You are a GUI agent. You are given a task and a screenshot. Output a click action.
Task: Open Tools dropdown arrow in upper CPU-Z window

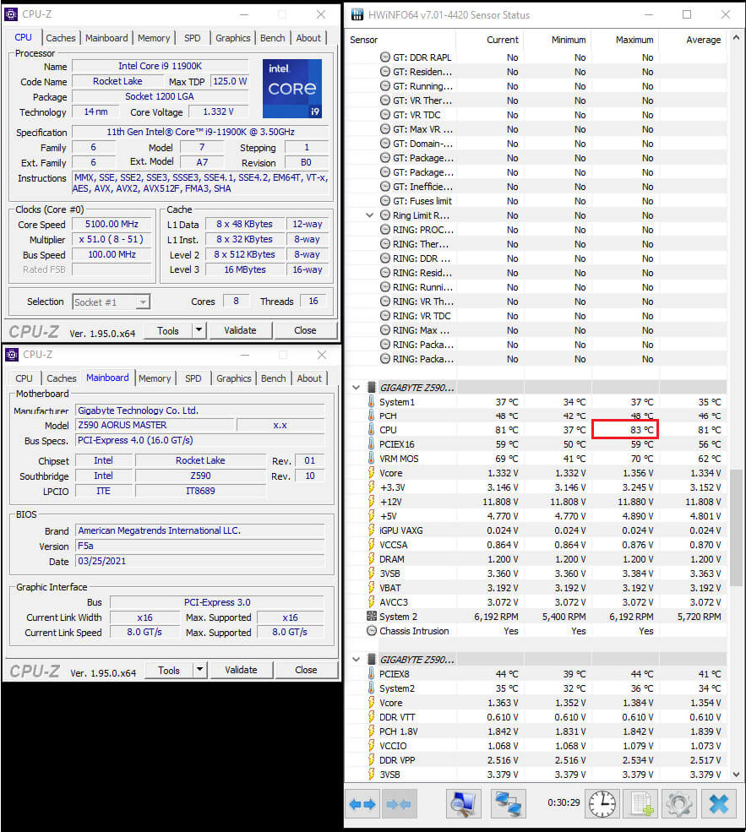[199, 330]
